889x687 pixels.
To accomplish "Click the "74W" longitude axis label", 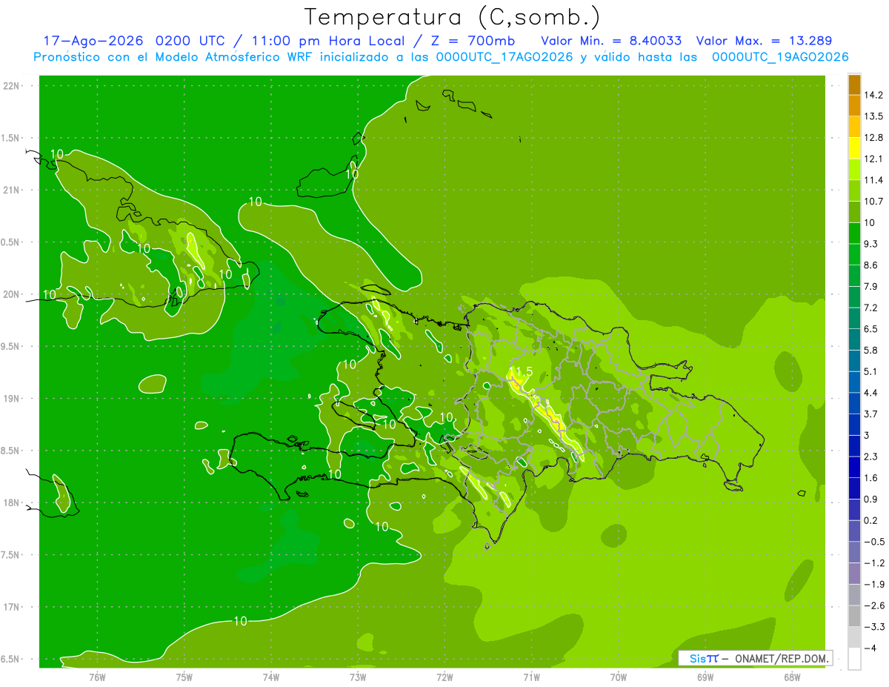I will pos(271,677).
